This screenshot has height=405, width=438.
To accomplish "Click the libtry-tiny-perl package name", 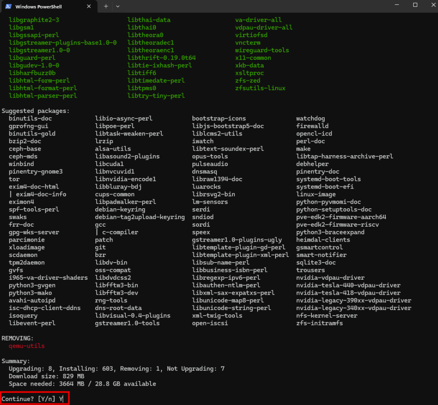I will (156, 96).
